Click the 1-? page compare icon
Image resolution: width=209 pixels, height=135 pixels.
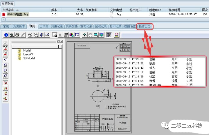5,54
